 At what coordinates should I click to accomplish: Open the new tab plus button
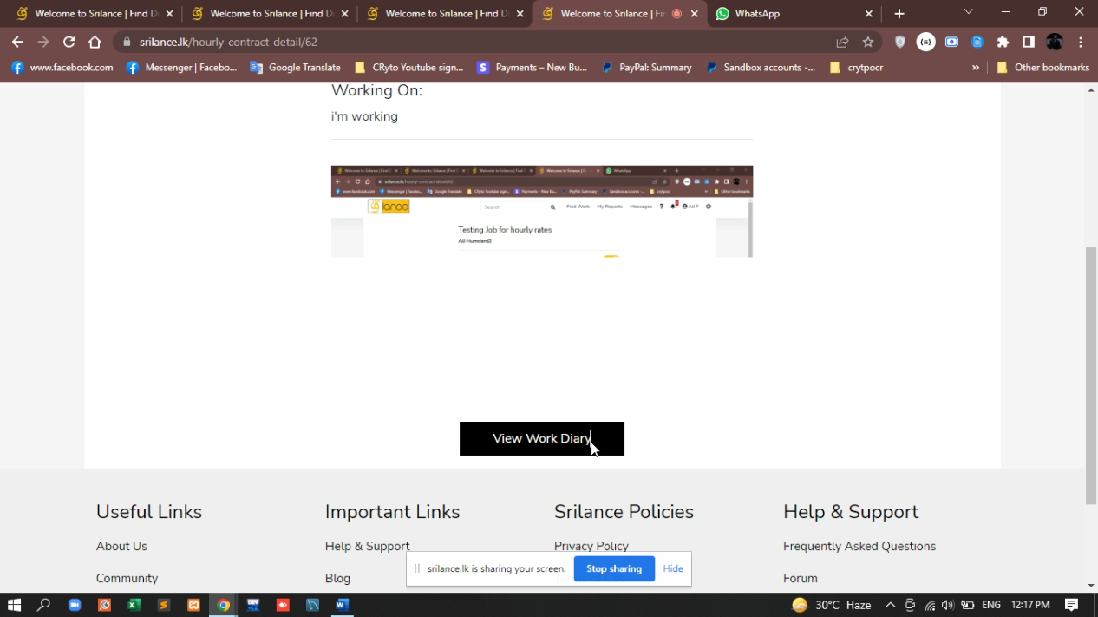pyautogui.click(x=899, y=14)
